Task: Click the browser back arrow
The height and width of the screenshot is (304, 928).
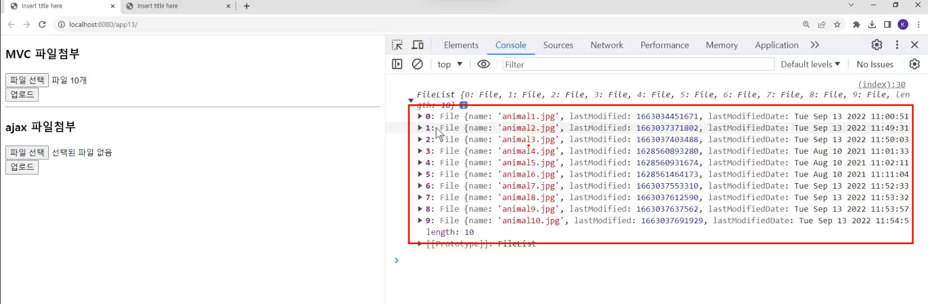Action: click(11, 24)
